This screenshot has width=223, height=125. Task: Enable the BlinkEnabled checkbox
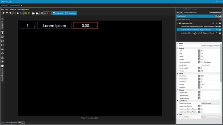coord(202,79)
